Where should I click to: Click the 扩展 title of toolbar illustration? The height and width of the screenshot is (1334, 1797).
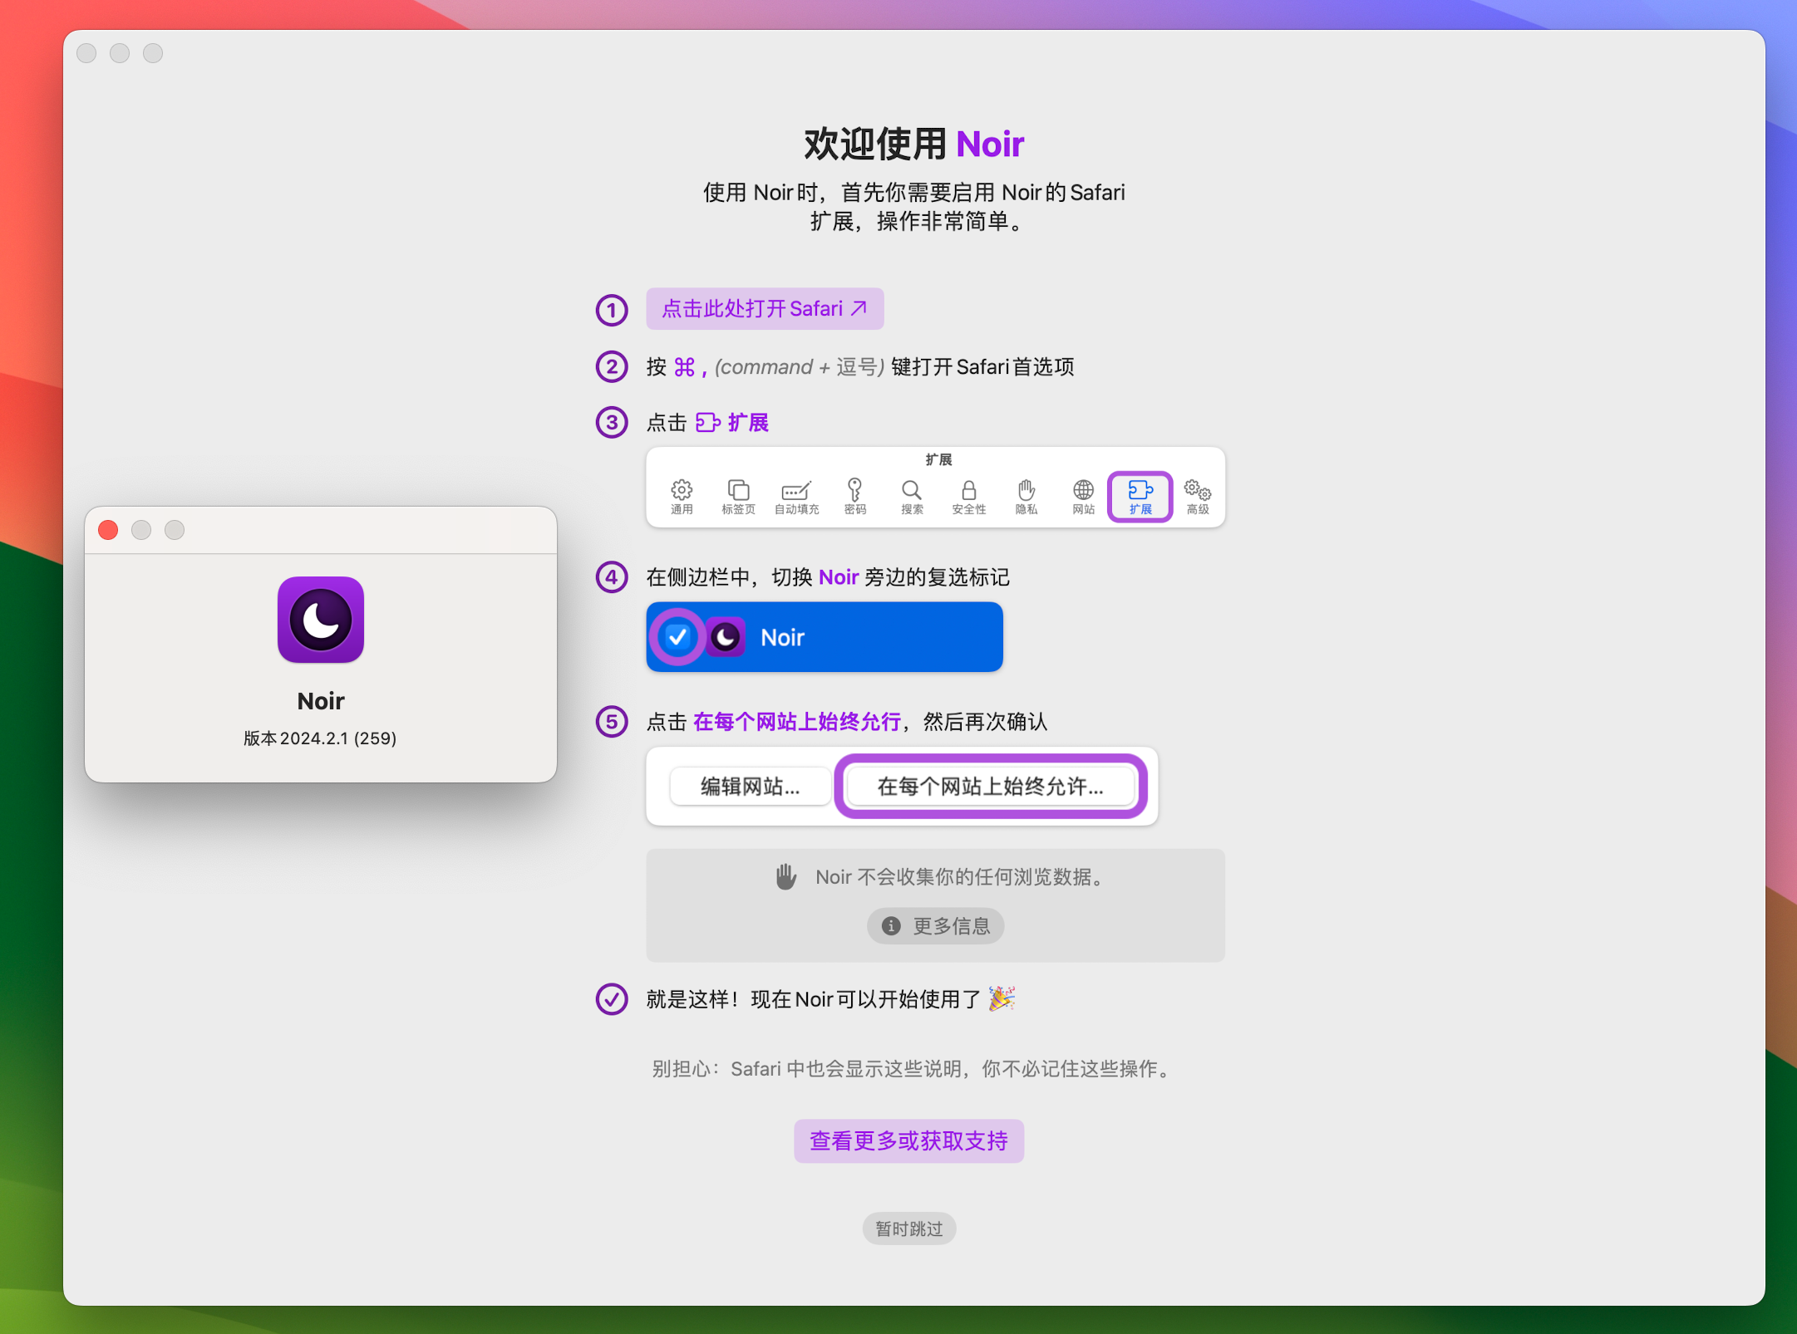[938, 459]
